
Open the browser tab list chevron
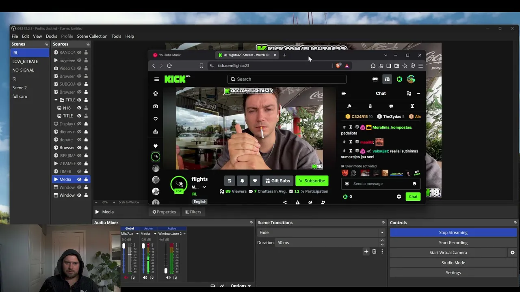pos(386,55)
